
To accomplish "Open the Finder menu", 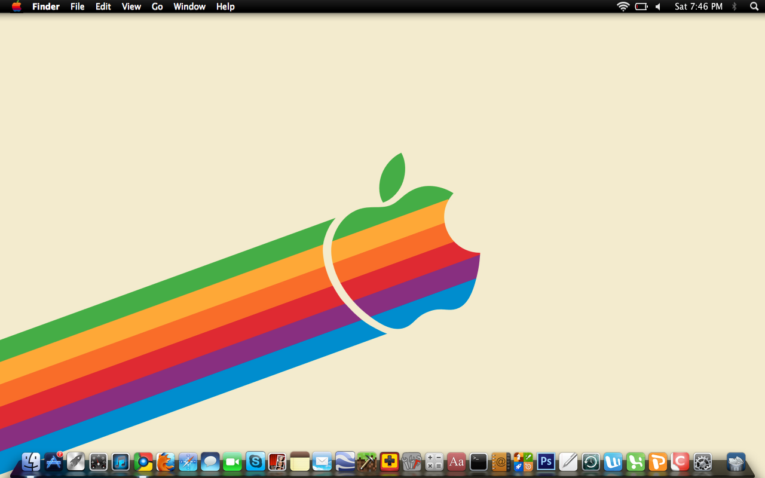I will [x=46, y=7].
